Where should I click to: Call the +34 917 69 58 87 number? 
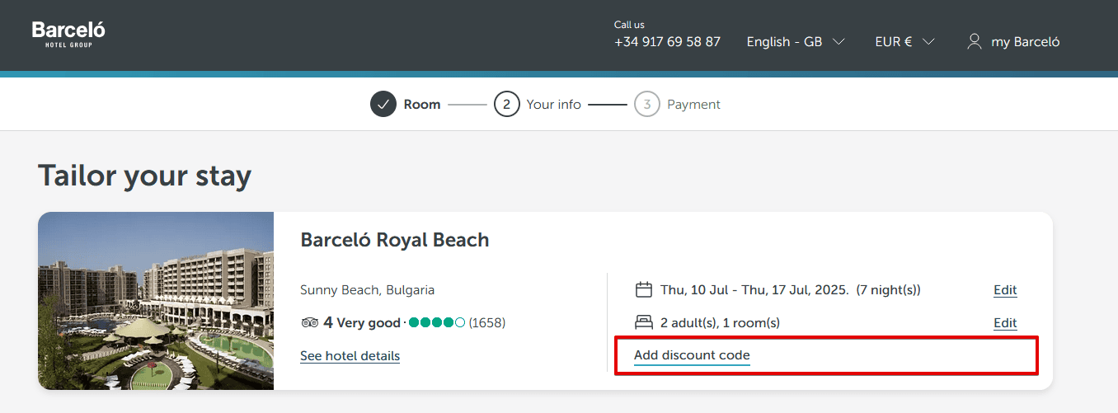click(667, 41)
